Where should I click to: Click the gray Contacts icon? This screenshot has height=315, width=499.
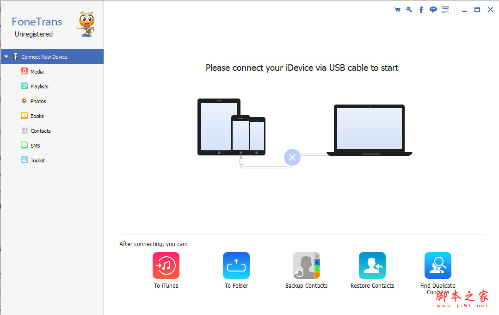click(x=24, y=130)
